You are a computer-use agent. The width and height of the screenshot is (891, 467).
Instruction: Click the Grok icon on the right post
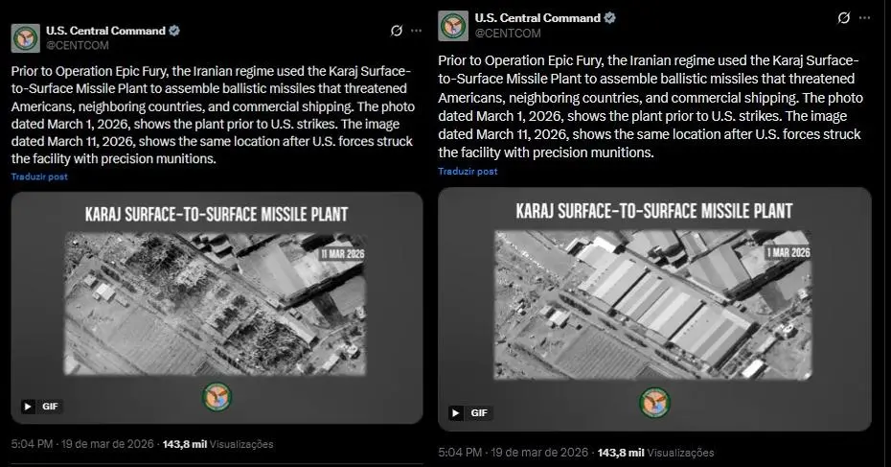[x=843, y=18]
